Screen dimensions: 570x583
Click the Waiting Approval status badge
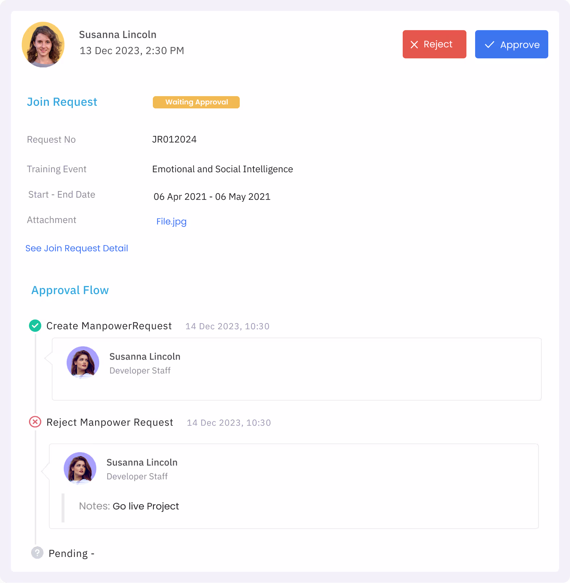[x=196, y=102]
